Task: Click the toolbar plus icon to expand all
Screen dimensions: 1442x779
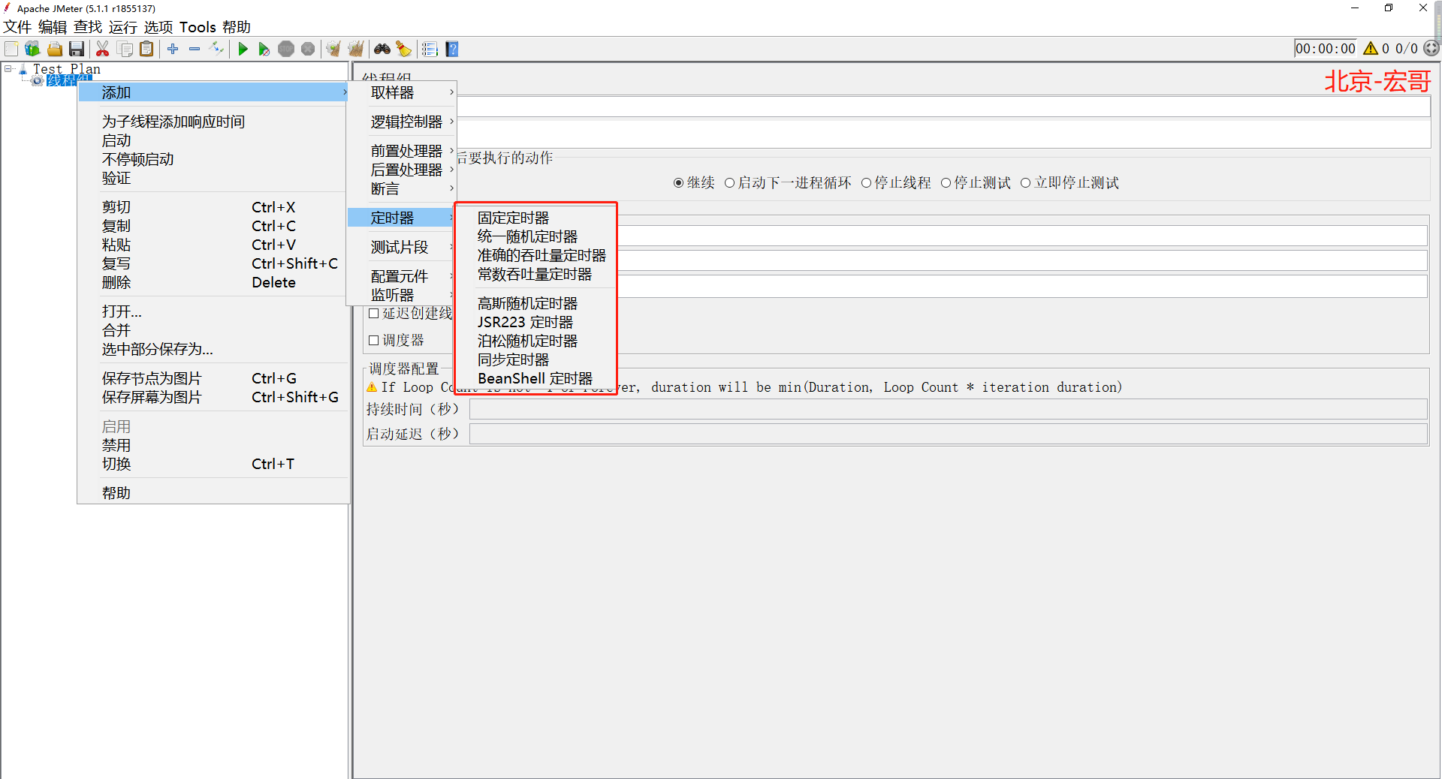Action: (x=173, y=49)
